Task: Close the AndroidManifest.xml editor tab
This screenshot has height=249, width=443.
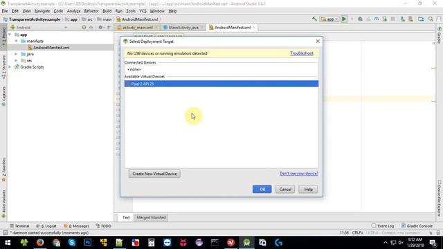Action: coord(254,28)
